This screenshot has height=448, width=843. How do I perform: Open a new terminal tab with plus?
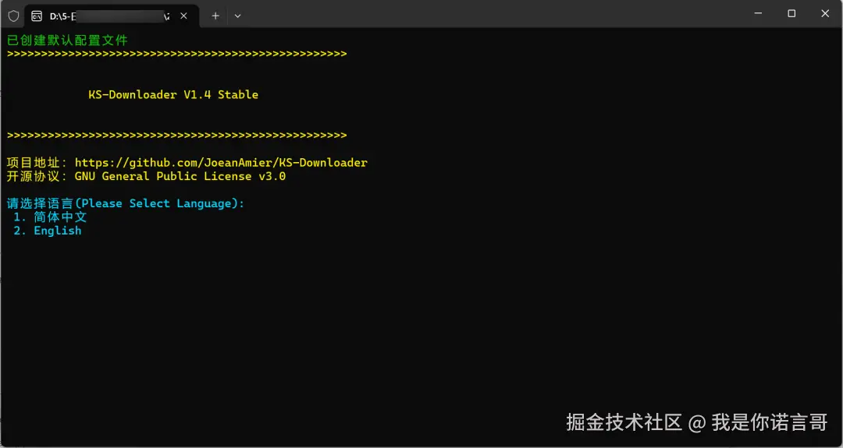(x=215, y=16)
